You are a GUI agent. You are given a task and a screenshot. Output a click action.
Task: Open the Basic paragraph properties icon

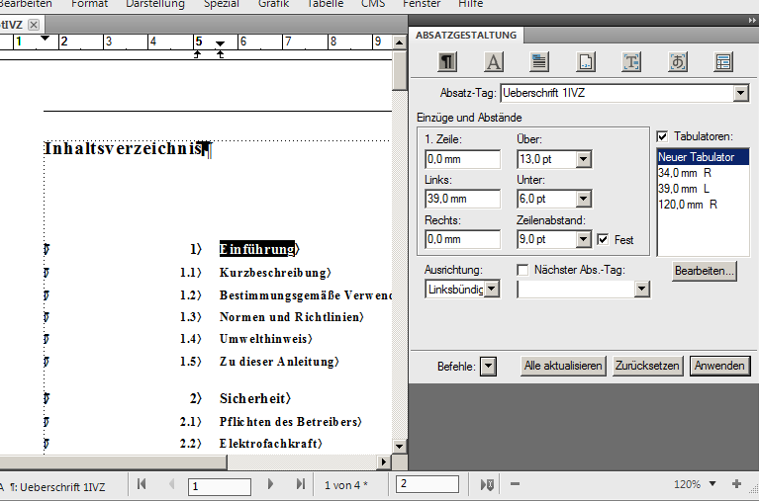[448, 62]
